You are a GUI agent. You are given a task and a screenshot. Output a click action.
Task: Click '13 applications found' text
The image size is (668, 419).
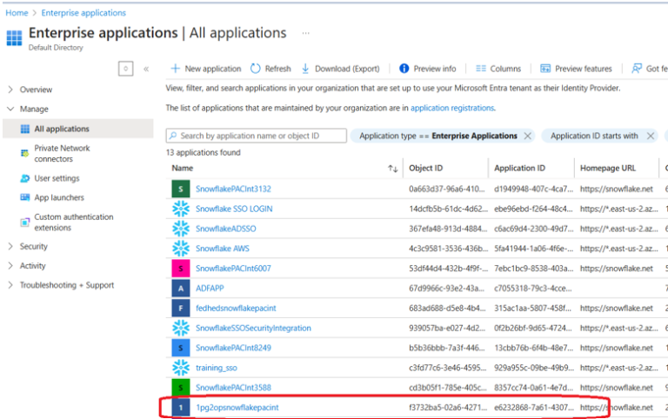coord(204,152)
